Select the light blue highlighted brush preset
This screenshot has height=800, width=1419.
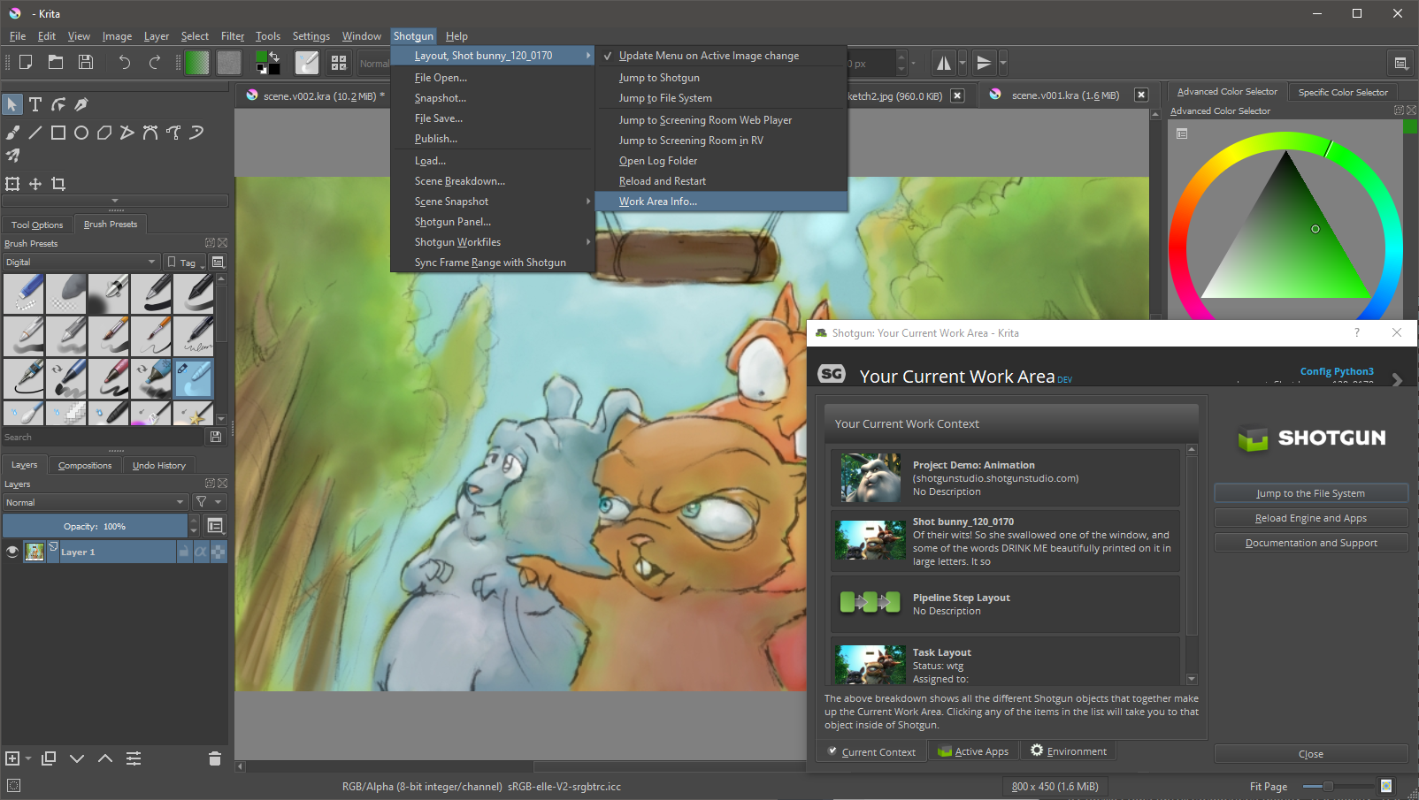click(194, 377)
